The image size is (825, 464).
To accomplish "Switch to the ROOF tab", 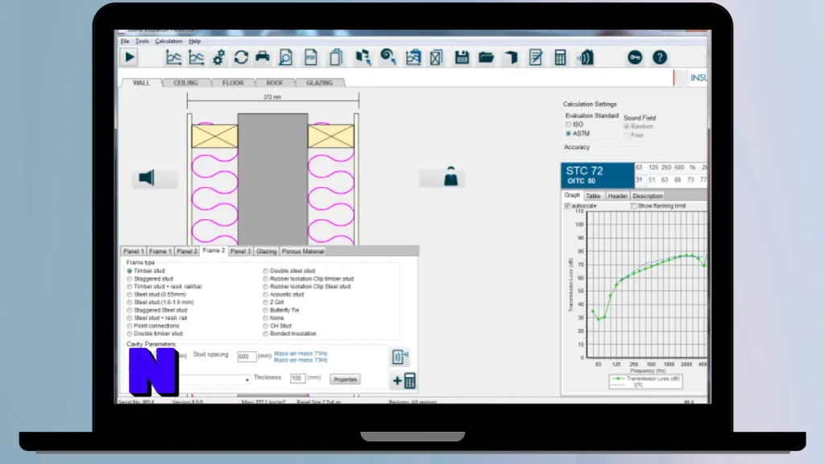I will click(x=275, y=83).
